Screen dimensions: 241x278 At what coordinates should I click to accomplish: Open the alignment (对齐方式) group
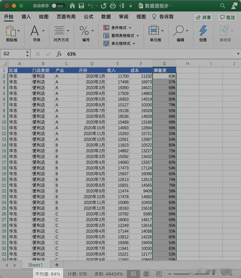click(x=61, y=33)
